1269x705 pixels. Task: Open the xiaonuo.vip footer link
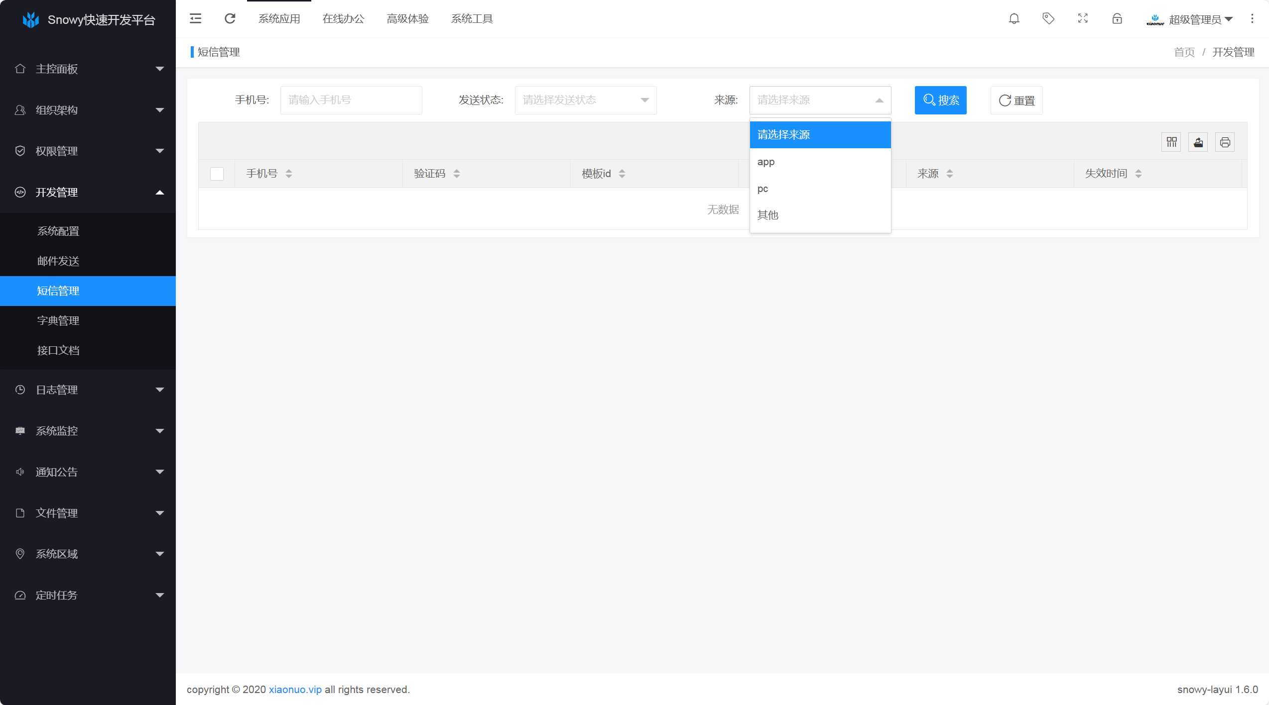pyautogui.click(x=295, y=690)
